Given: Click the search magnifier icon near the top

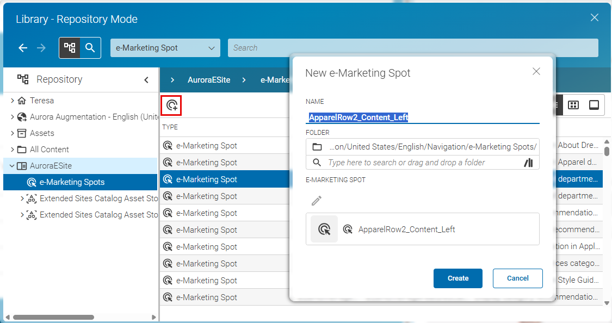Looking at the screenshot, I should pyautogui.click(x=90, y=48).
